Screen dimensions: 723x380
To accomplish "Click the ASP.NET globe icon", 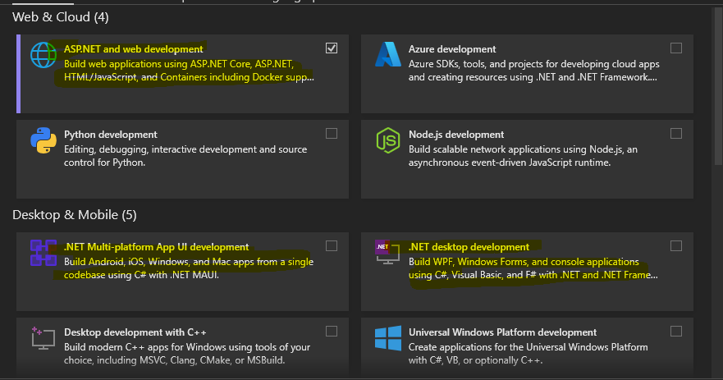I will pos(42,55).
